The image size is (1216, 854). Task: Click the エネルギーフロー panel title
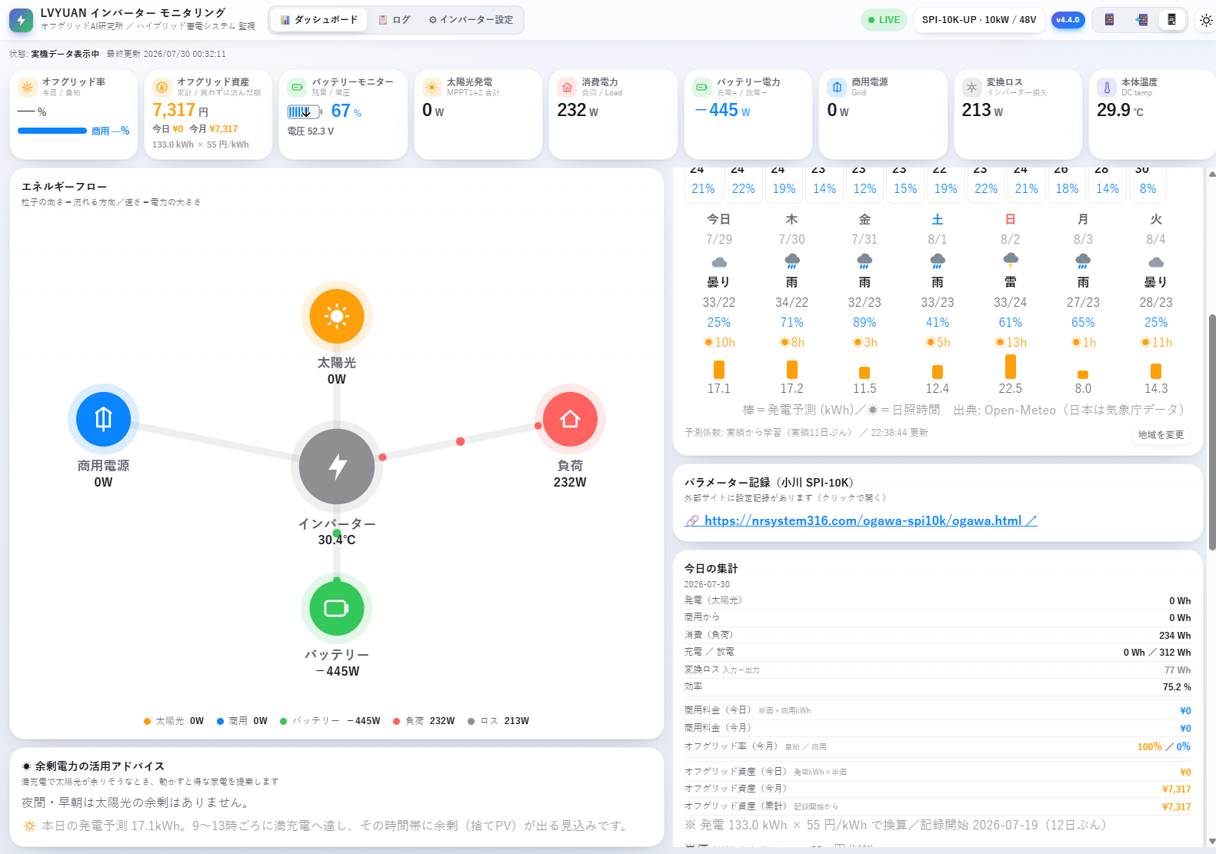[64, 187]
